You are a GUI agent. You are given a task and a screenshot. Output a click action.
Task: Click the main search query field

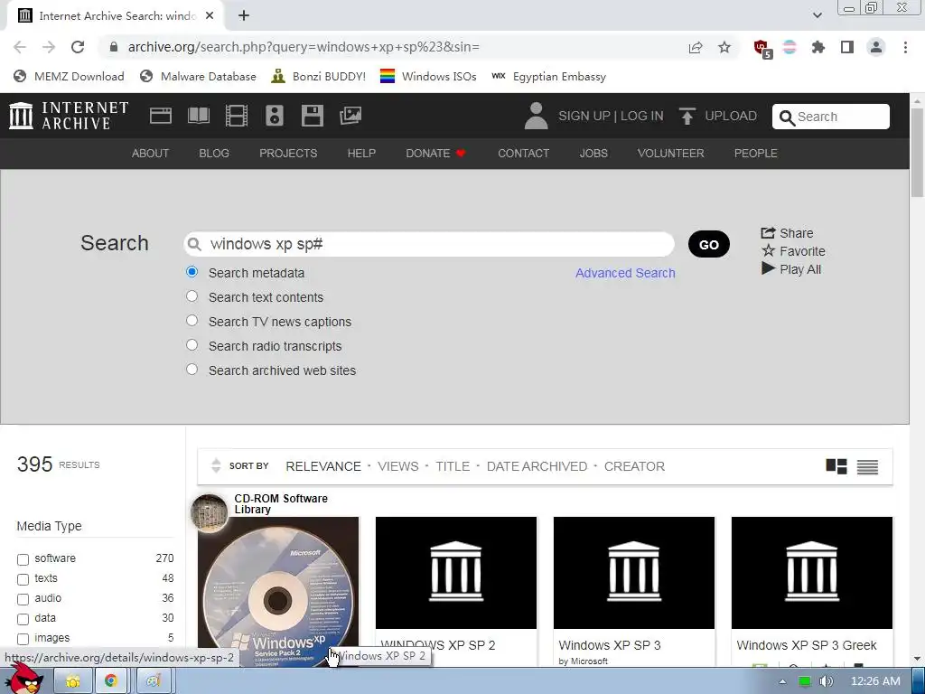(x=429, y=244)
